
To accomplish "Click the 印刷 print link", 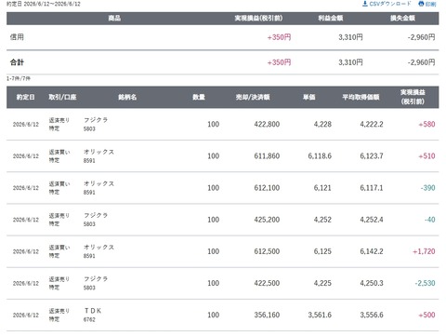I will pyautogui.click(x=427, y=4).
